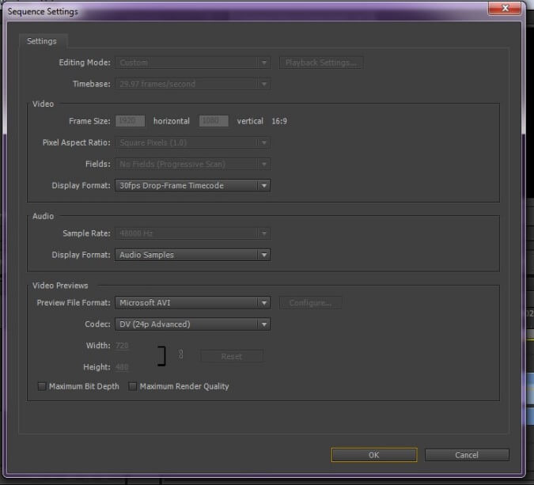The height and width of the screenshot is (485, 534).
Task: Click the preview Width value 720
Action: [122, 346]
